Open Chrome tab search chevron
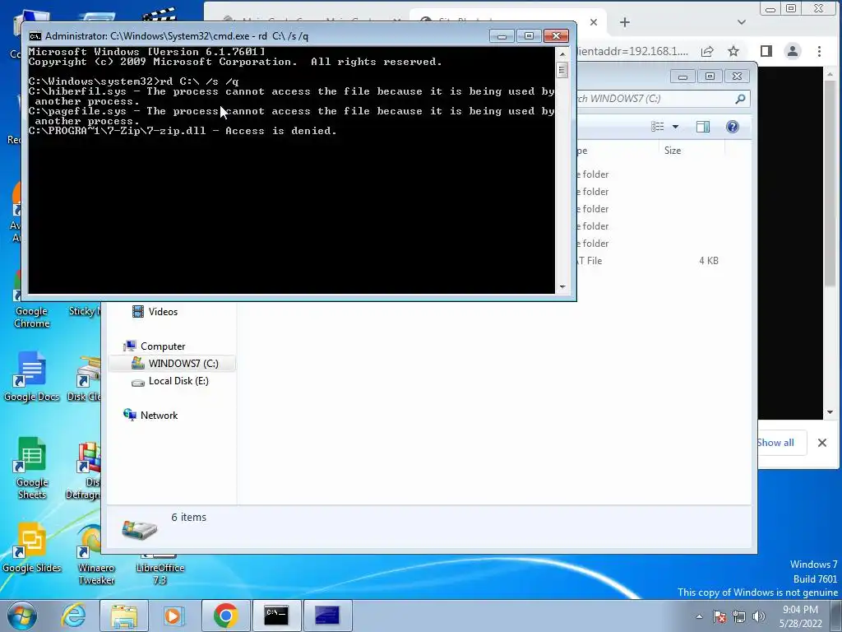Viewport: 842px width, 632px height. (x=742, y=22)
